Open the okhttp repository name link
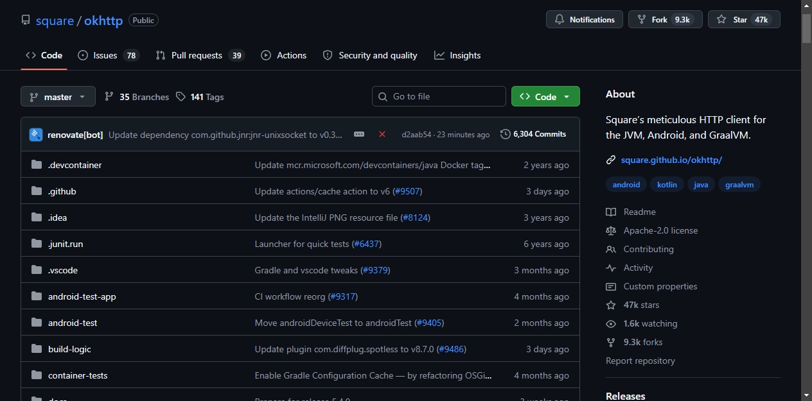Screen dimensions: 812x401 coord(103,21)
